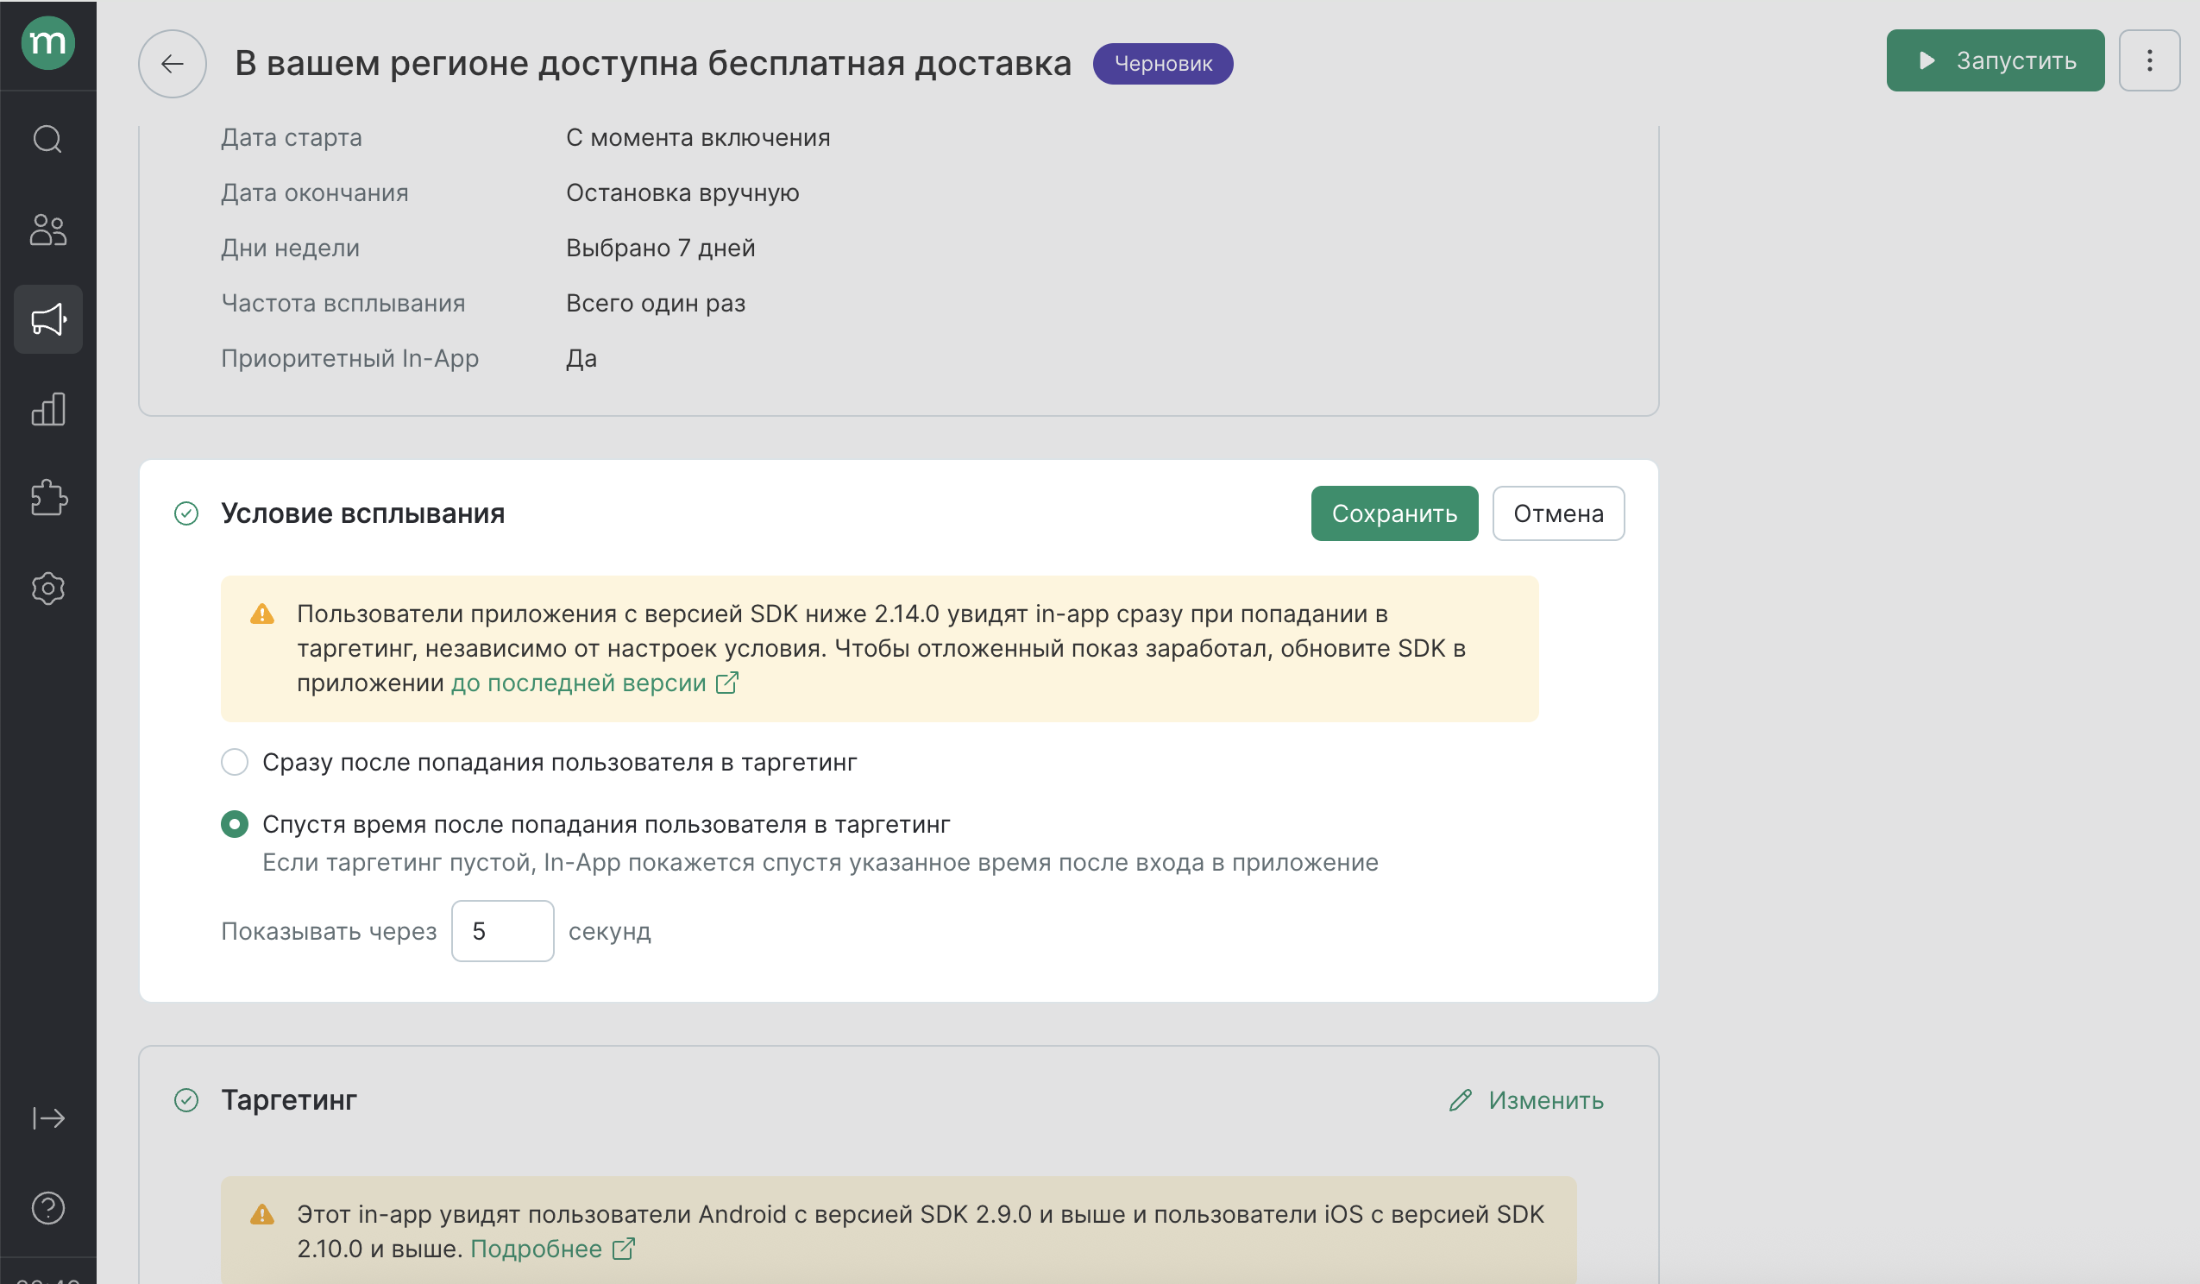Screen dimensions: 2200x1284
Task: Click Отмена to cancel editing
Action: [x=1558, y=513]
